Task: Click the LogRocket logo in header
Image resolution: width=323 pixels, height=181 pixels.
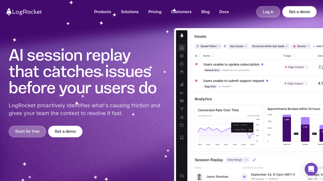Action: [x=24, y=12]
